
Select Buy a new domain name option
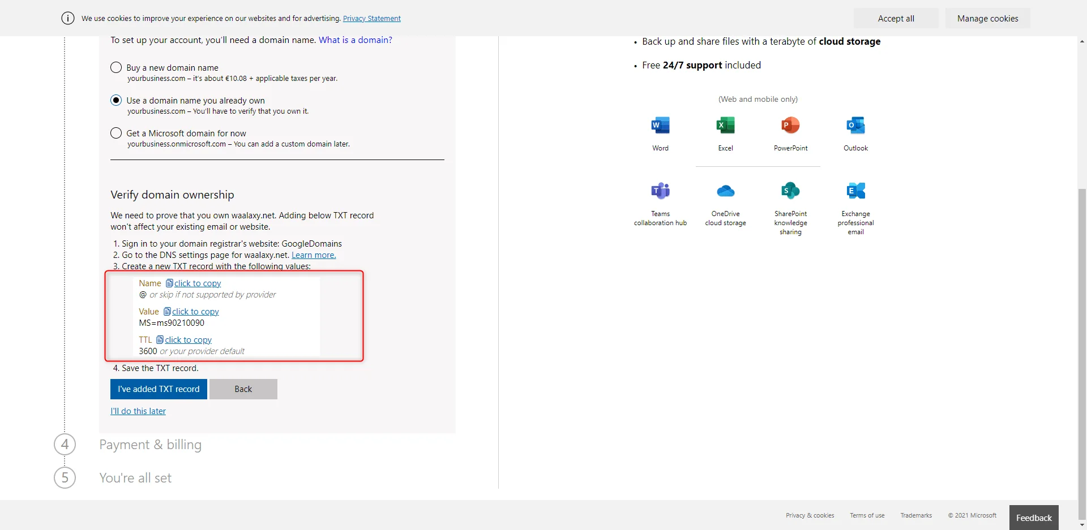tap(116, 67)
